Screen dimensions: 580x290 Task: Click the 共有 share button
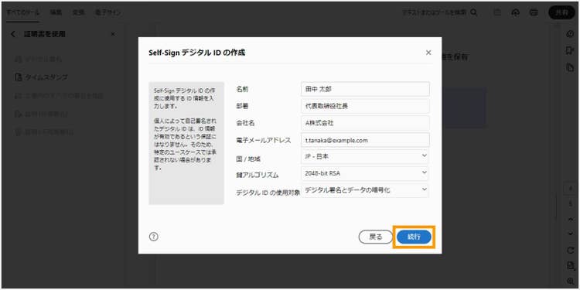point(562,12)
